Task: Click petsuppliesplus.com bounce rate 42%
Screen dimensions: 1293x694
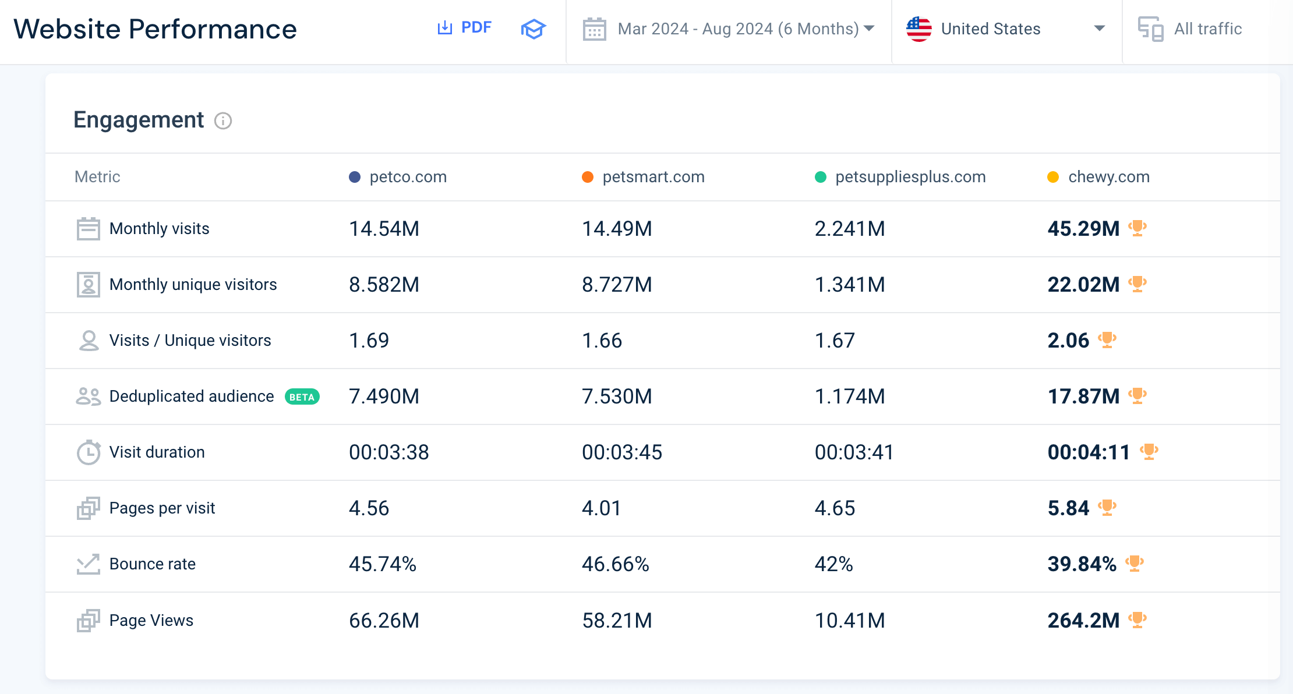Action: coord(833,564)
